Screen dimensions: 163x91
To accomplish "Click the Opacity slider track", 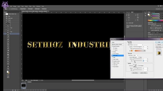I will [x=138, y=47].
